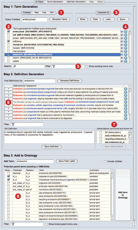Tick the 'early endosome (is_a)' synonym checkbox
The height and width of the screenshot is (230, 138).
[x=101, y=136]
